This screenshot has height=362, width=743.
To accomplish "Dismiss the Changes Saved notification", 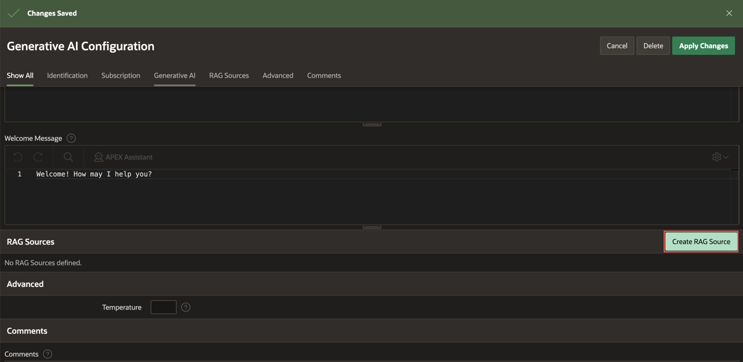I will 729,13.
